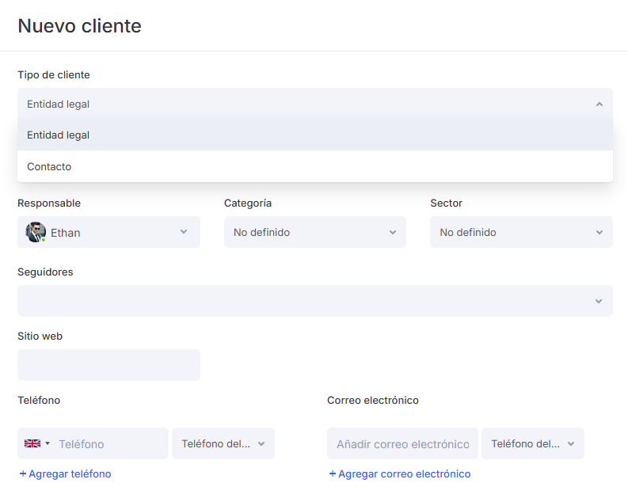Click Agregar correo electrónico link
Image resolution: width=628 pixels, height=502 pixels.
coord(400,474)
